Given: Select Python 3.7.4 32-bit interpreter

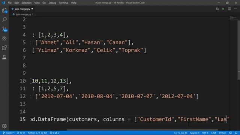Looking at the screenshot, I should [37, 133].
